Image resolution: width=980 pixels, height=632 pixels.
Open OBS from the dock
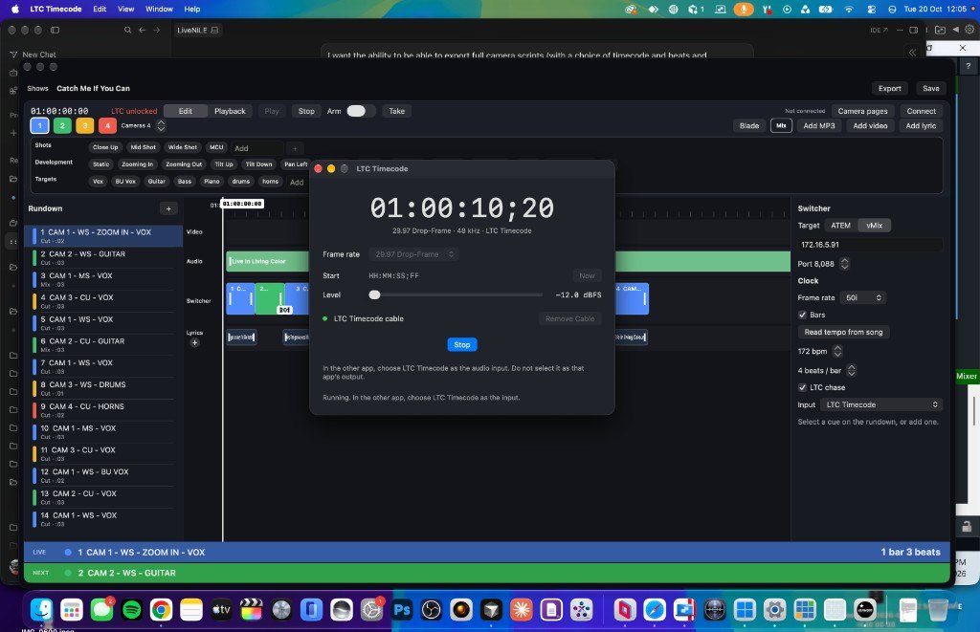tap(432, 609)
